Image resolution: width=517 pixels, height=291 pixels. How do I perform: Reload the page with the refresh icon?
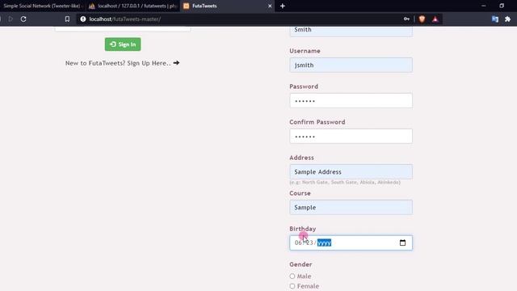[x=23, y=19]
